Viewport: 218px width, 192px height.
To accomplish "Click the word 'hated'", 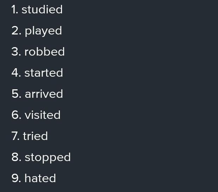I will (x=40, y=178).
